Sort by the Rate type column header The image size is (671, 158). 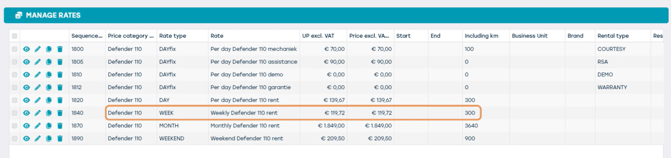pyautogui.click(x=172, y=36)
